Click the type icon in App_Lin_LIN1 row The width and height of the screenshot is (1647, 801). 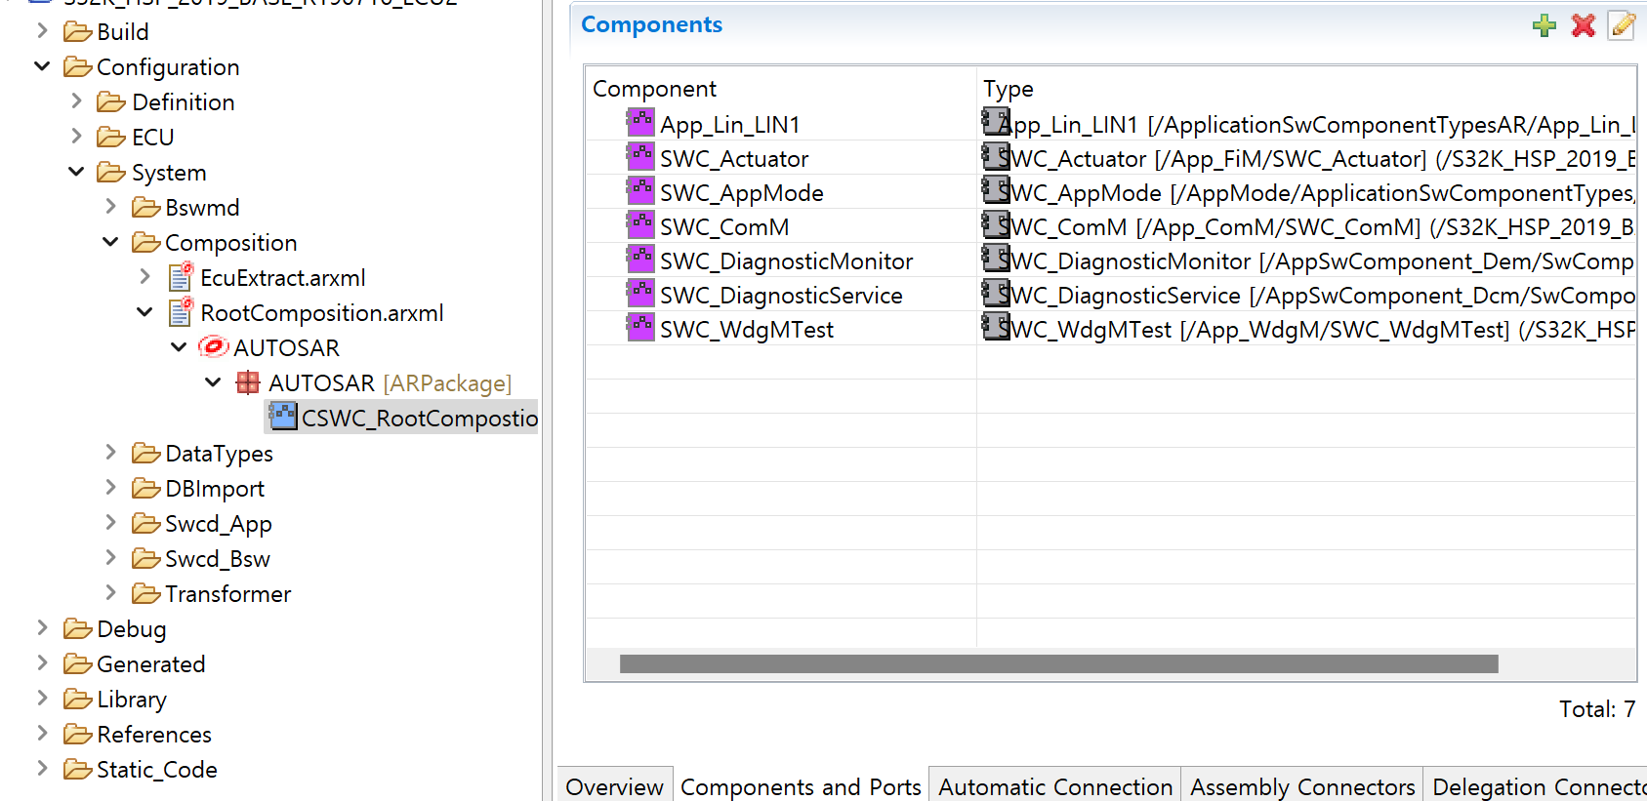tap(996, 122)
